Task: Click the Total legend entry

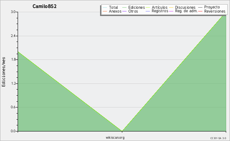Action: [110, 7]
